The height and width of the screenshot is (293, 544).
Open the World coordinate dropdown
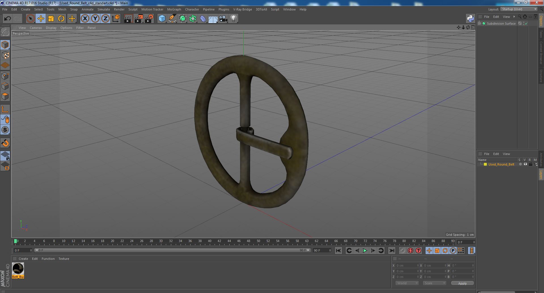(407, 283)
